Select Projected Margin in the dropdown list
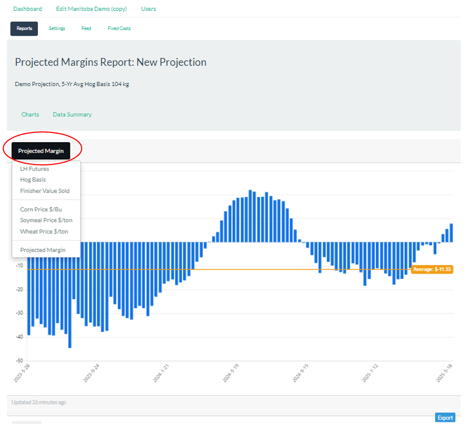The height and width of the screenshot is (425, 467). (43, 250)
